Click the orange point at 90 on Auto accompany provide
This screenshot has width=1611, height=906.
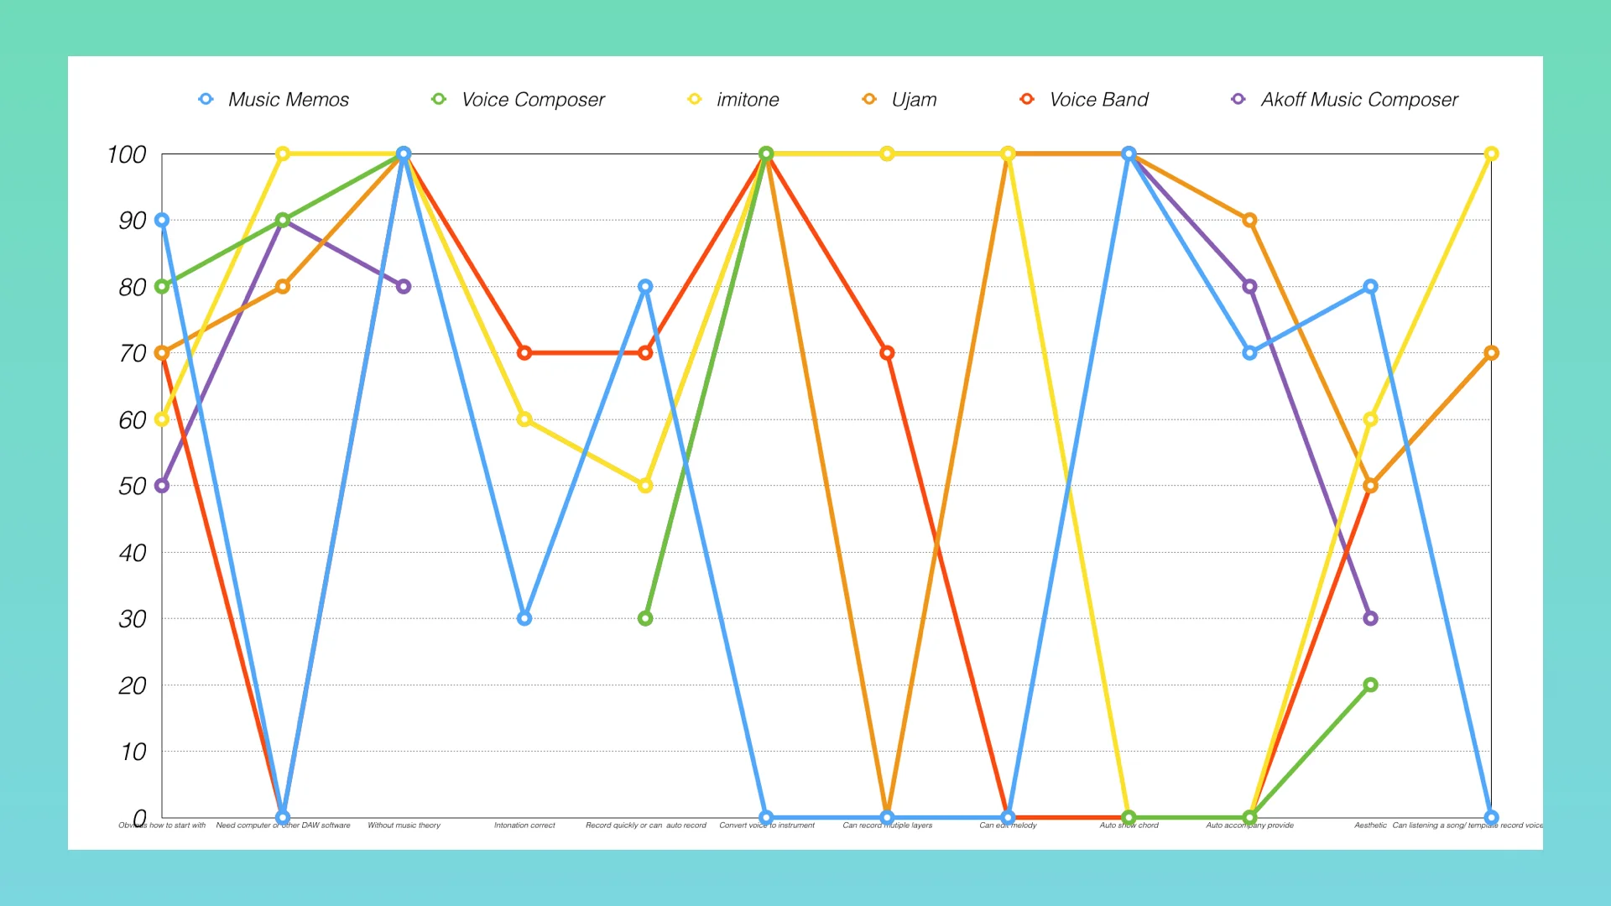point(1249,220)
